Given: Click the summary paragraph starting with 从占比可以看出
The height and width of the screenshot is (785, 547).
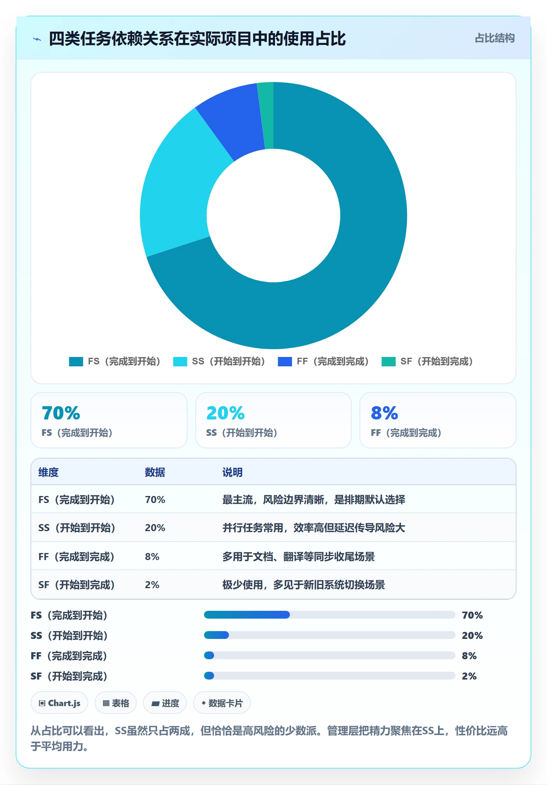Looking at the screenshot, I should 269,739.
